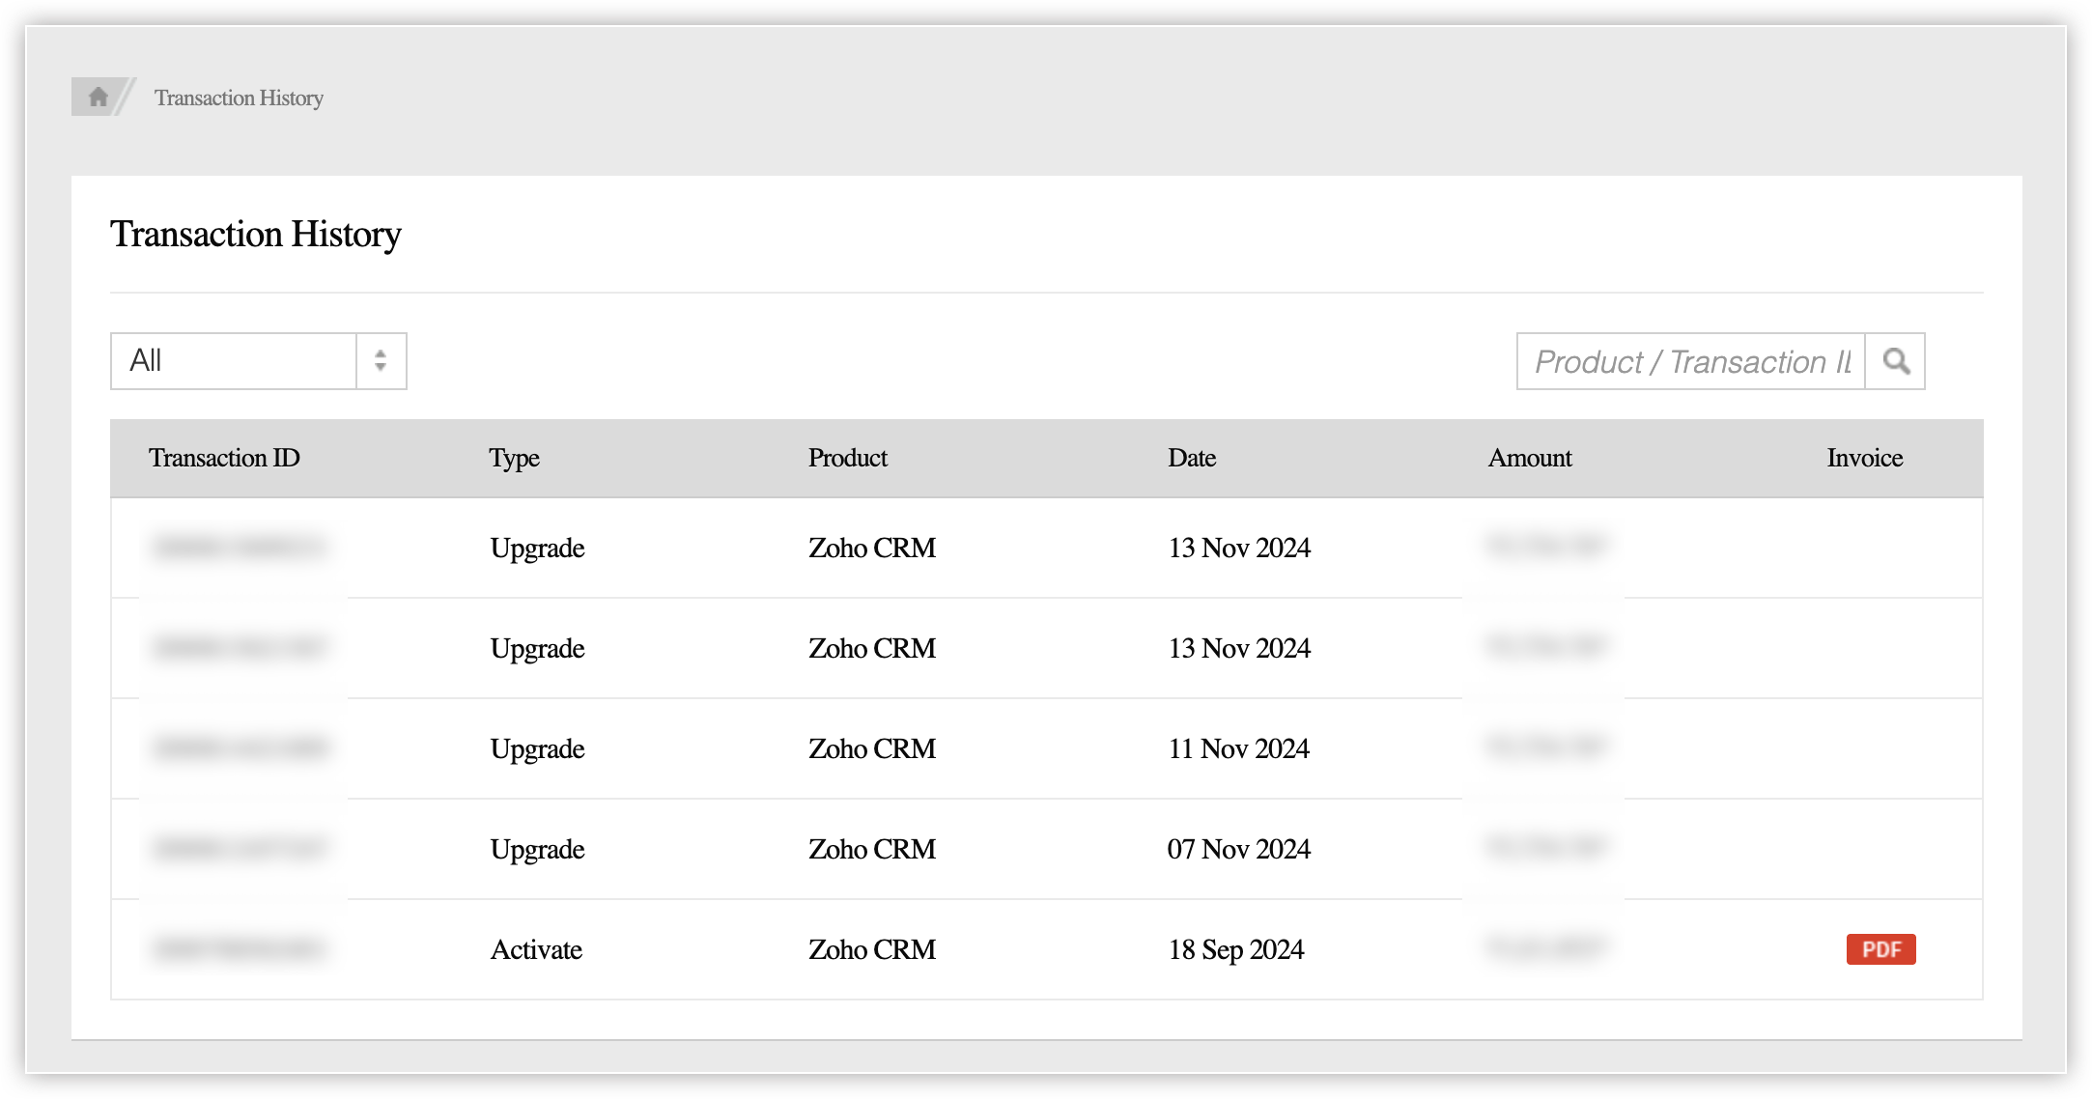Download the PDF invoice for 18 Sep 2024
Screen dimensions: 2092x1099
click(1880, 949)
